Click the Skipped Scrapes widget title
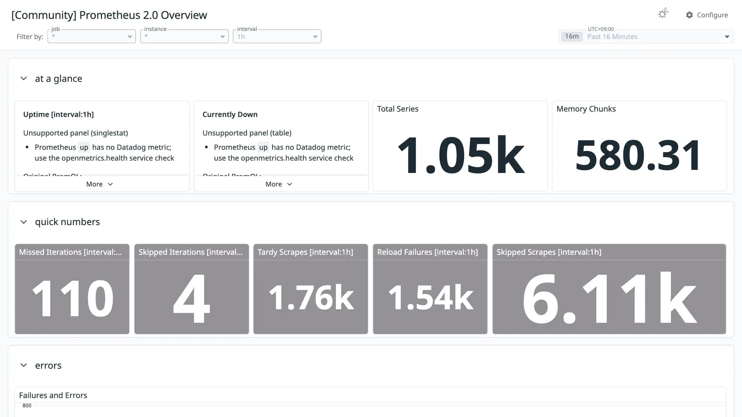Screen dimensions: 742x417 pos(549,252)
